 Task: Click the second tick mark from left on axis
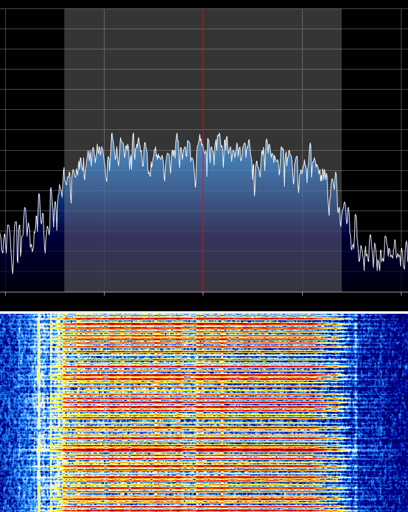104,294
